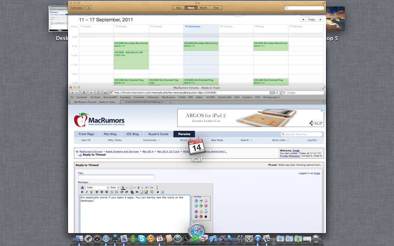Expand the Photography bookmarks folder
The image size is (394, 246).
click(271, 97)
